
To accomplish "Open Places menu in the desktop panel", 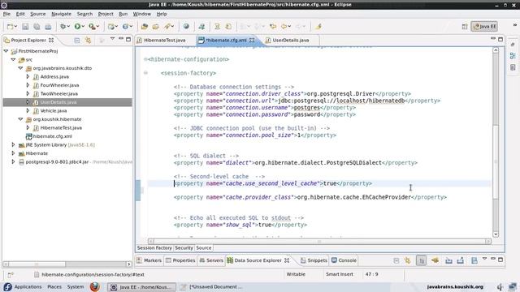I will click(54, 286).
